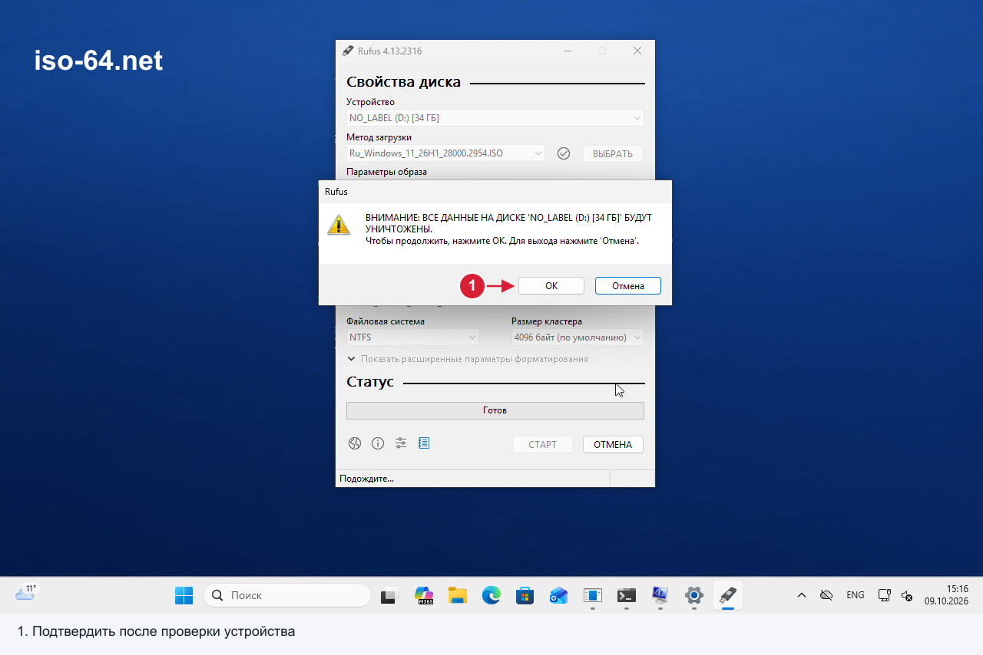Confirm the warning with OK button
The image size is (983, 655).
tap(551, 285)
